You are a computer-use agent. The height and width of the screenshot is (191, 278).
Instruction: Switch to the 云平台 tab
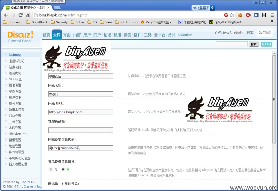click(160, 35)
